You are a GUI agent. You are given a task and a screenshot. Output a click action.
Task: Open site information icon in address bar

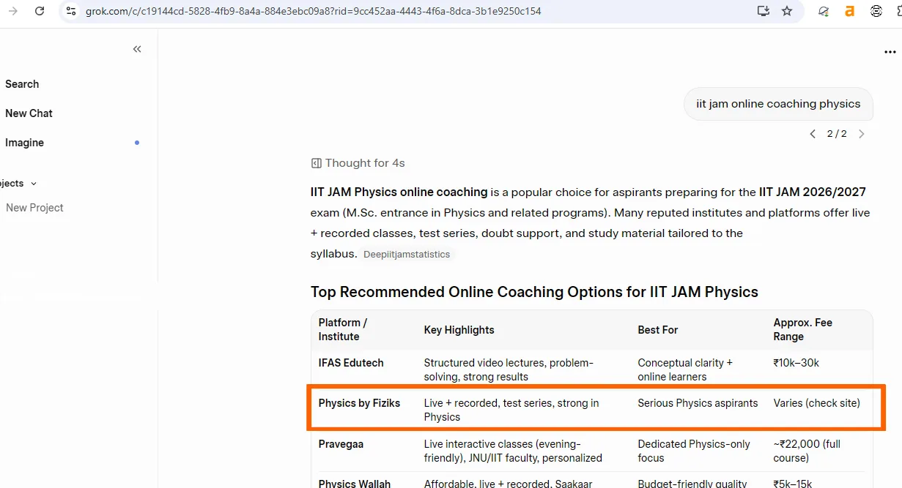pyautogui.click(x=70, y=11)
